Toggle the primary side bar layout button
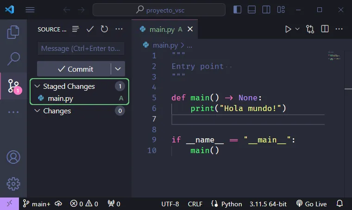Image resolution: width=352 pixels, height=210 pixels. (238, 10)
